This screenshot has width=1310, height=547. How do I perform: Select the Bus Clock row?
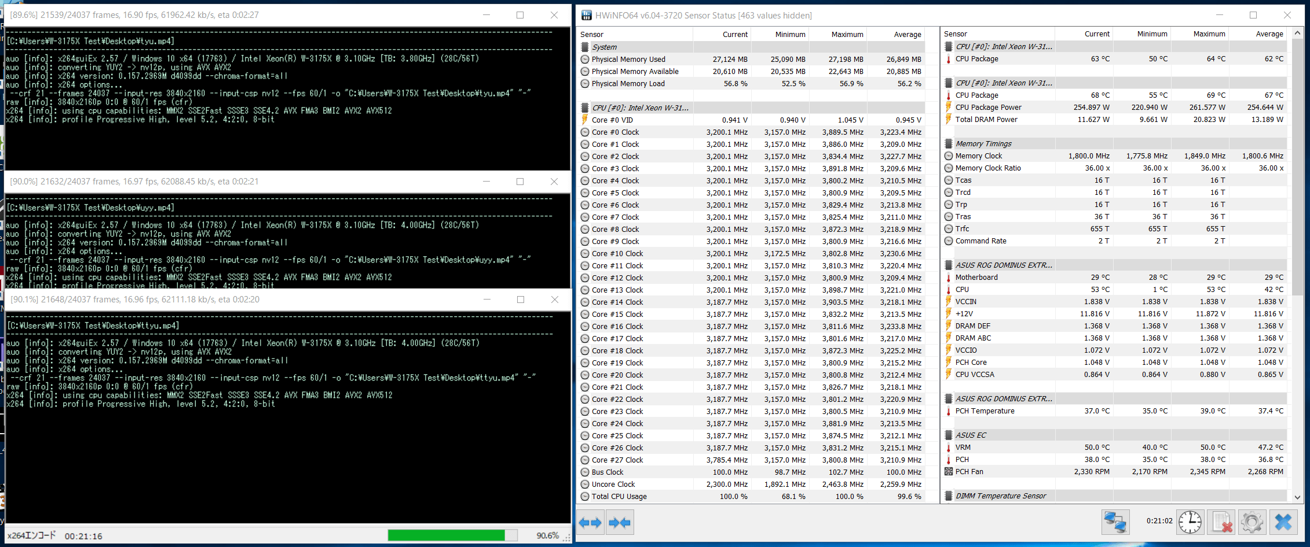point(751,472)
